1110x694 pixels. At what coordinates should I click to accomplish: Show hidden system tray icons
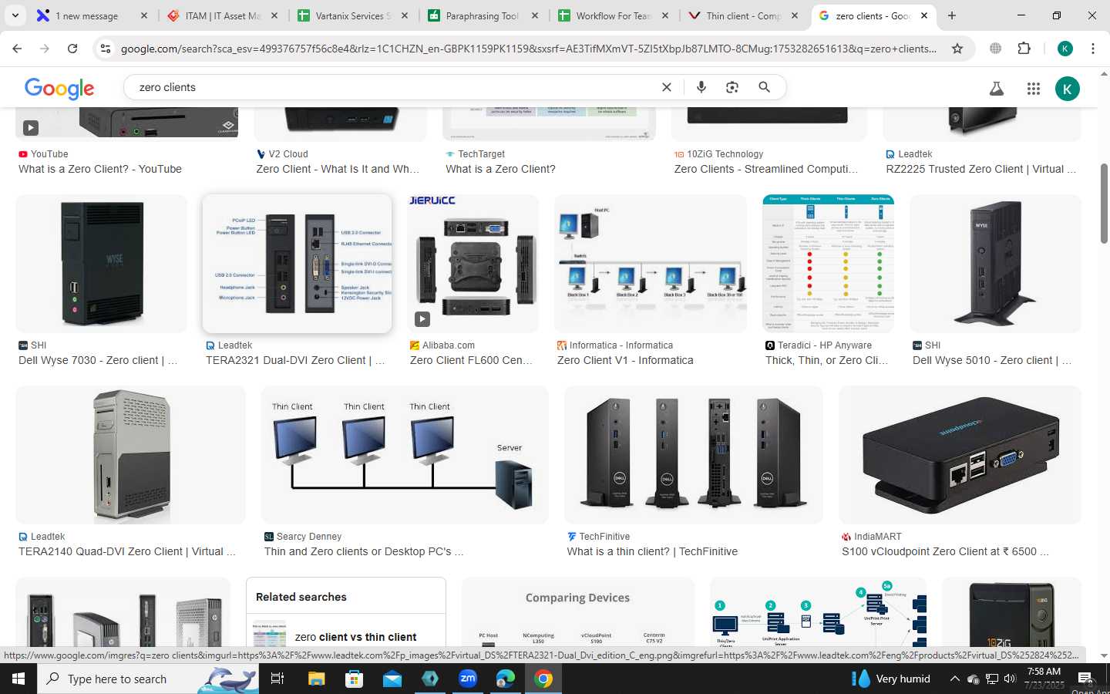[954, 679]
